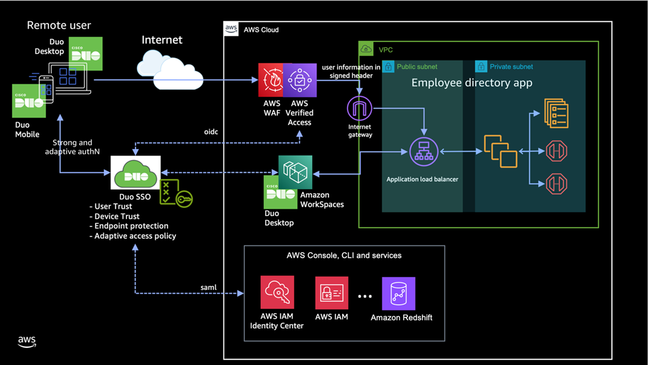
Task: Select the VPC cloud icon
Action: tap(366, 49)
